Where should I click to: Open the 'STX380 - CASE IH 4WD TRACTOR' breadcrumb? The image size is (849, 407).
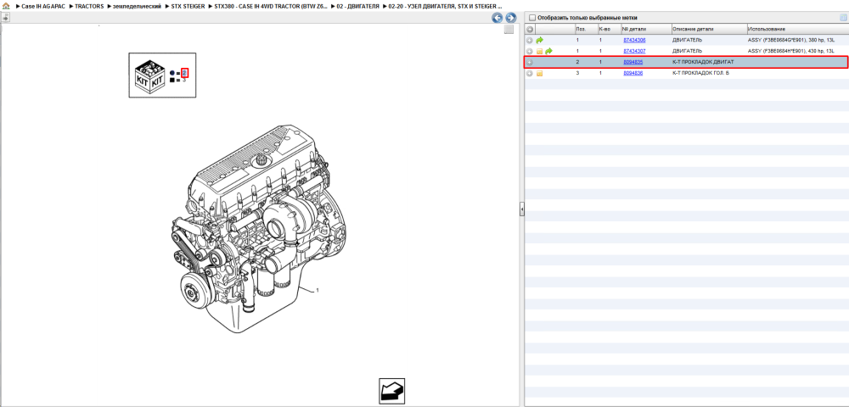(x=271, y=6)
